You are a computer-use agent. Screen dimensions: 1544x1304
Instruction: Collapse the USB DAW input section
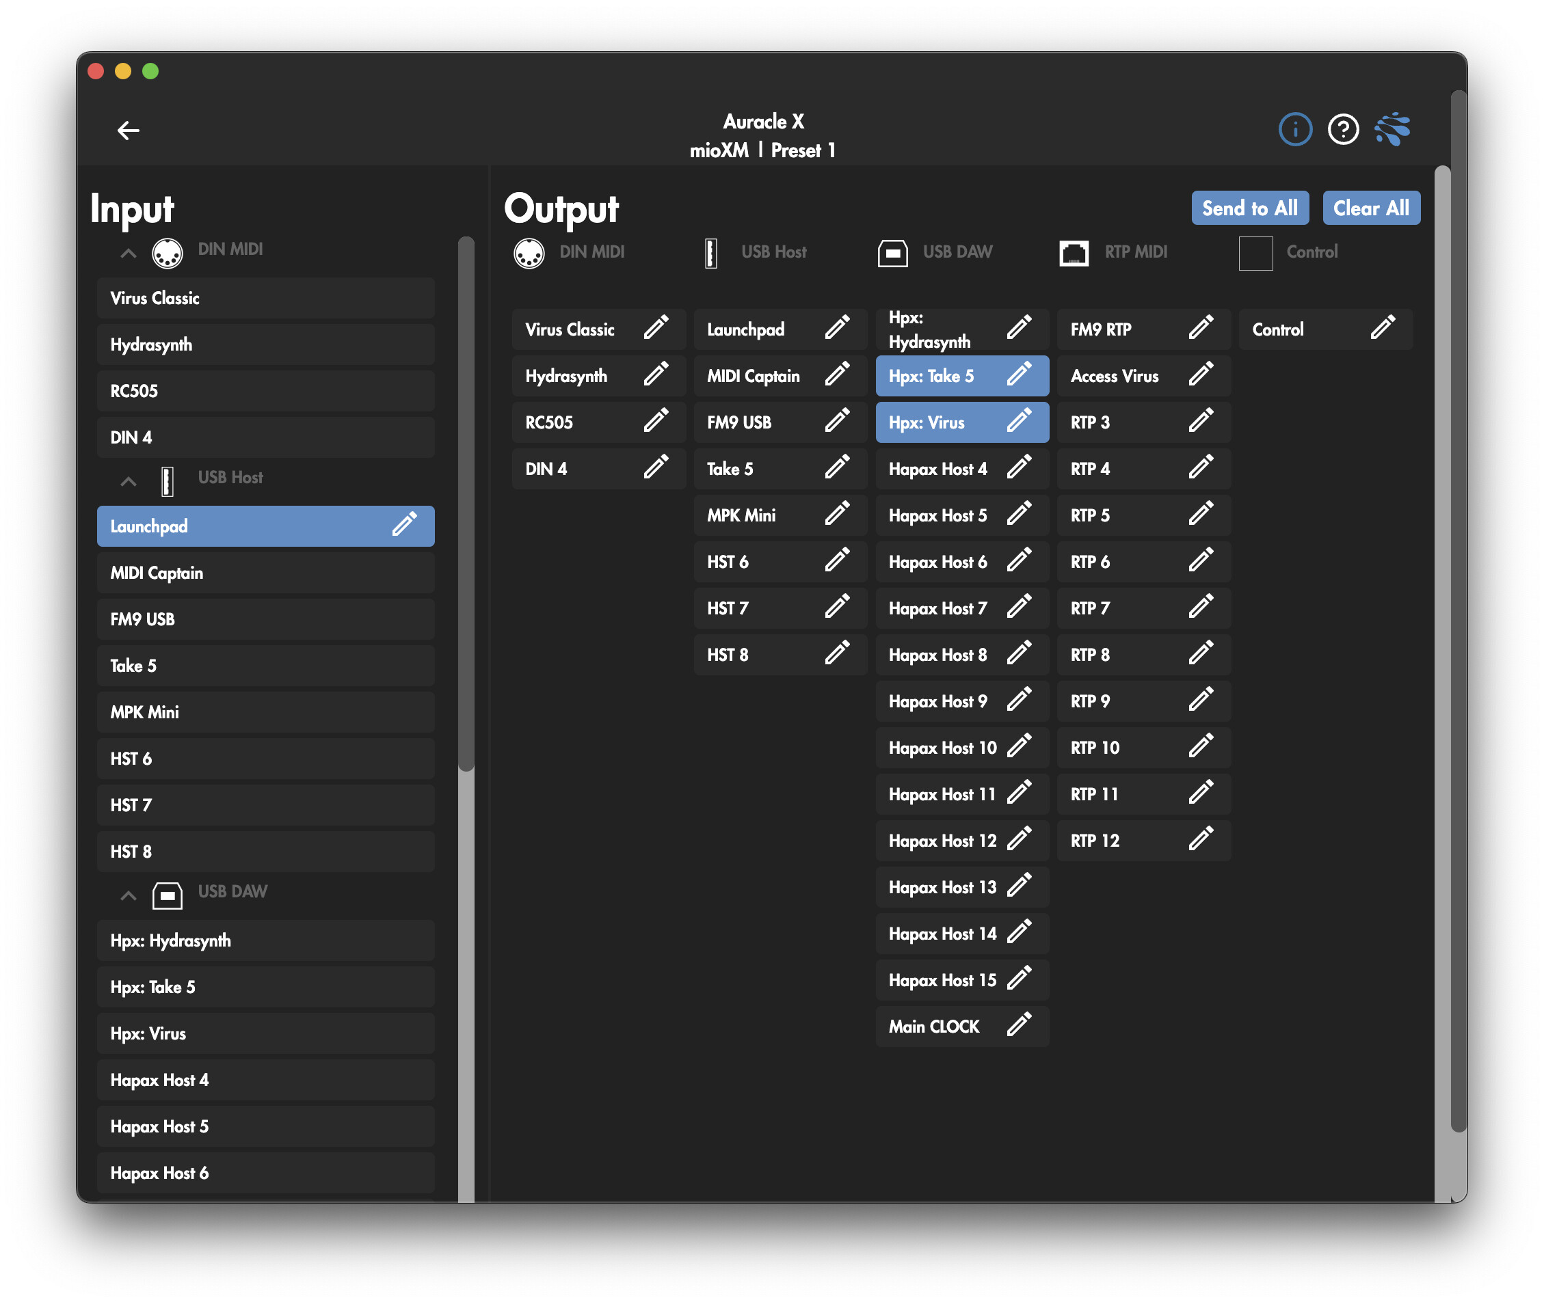[x=128, y=895]
